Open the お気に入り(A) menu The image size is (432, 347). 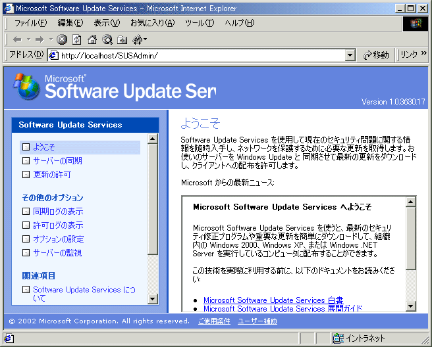[152, 23]
